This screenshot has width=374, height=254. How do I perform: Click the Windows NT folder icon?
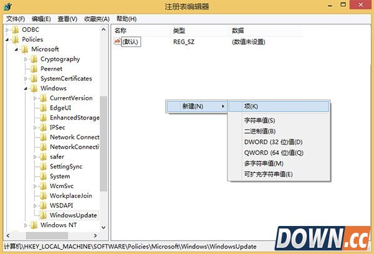tap(34, 225)
